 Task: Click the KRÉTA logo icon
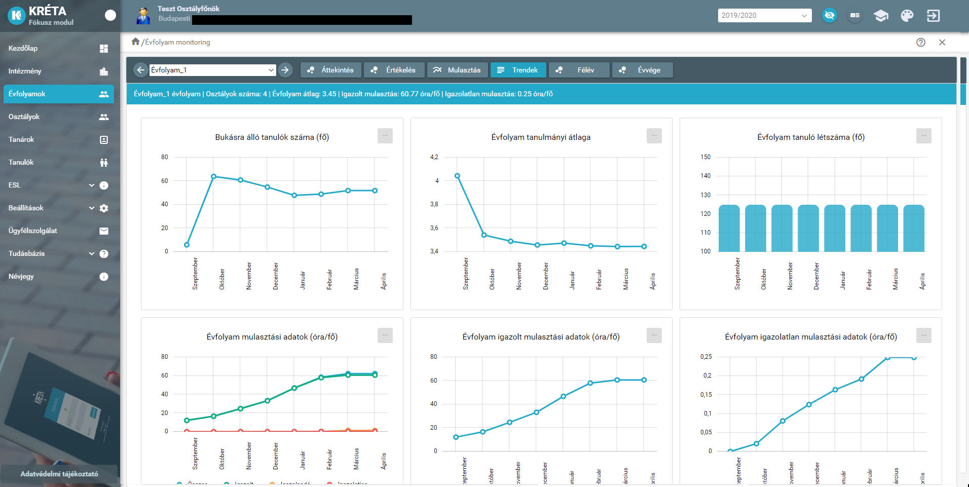click(16, 16)
